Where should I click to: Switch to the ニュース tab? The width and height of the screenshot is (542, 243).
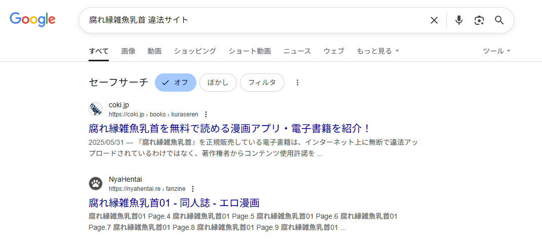point(297,51)
